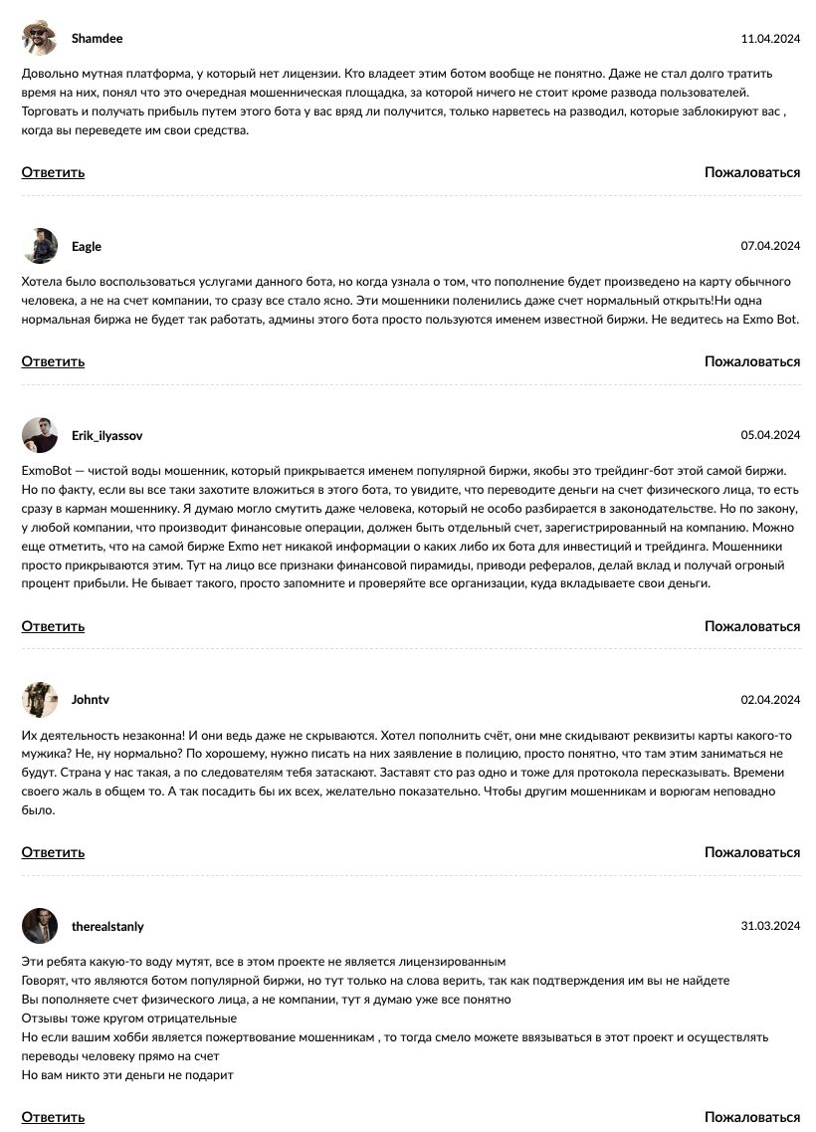Reply to Johntv's comment
This screenshot has height=1132, width=816.
tap(53, 852)
